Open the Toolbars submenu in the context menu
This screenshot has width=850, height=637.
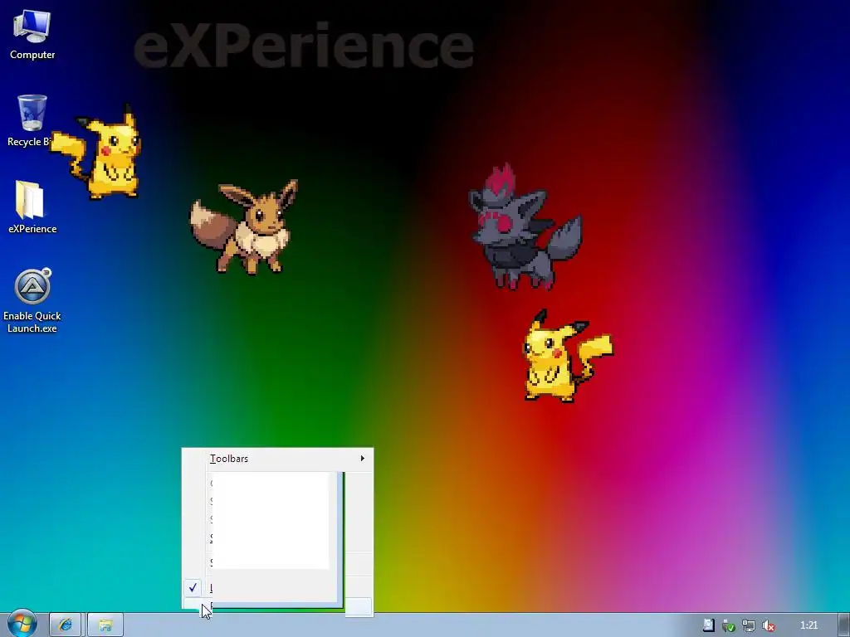[x=277, y=459]
